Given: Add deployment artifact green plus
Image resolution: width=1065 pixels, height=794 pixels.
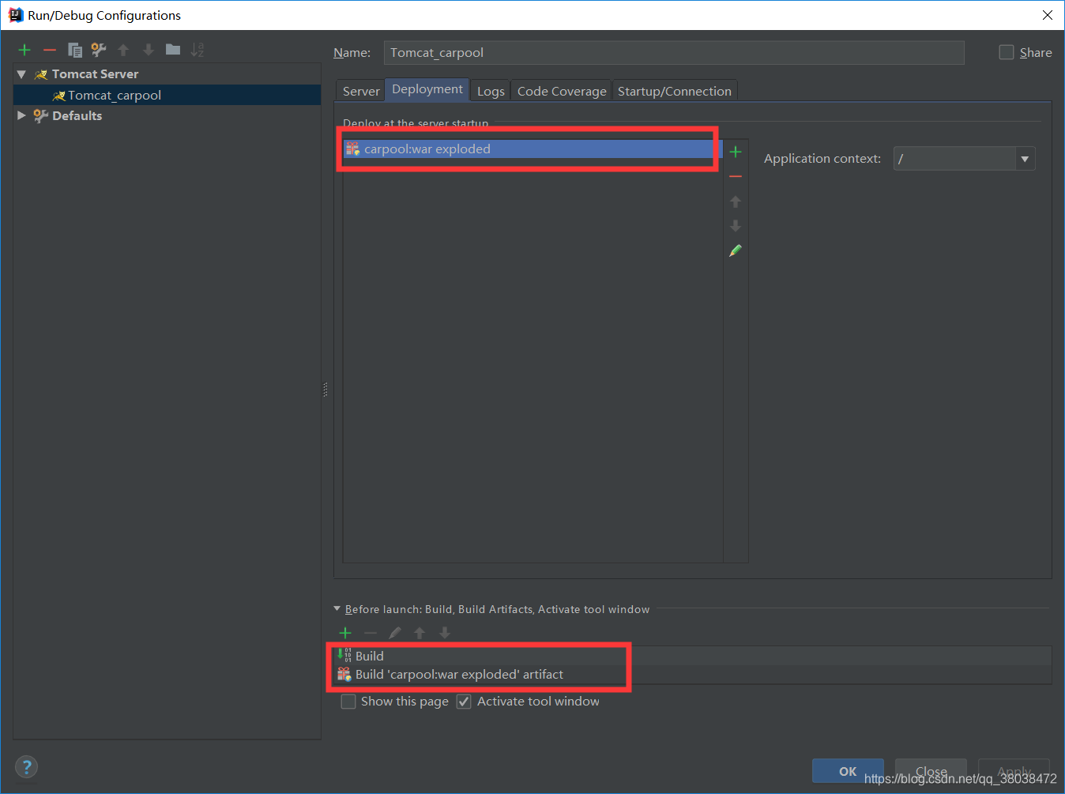Looking at the screenshot, I should (x=736, y=152).
